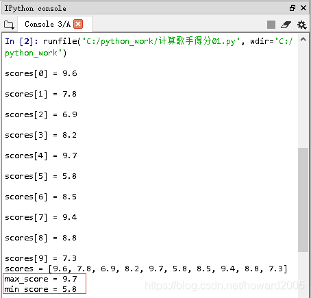Select the line scores[2] = 6.9

(x=41, y=115)
